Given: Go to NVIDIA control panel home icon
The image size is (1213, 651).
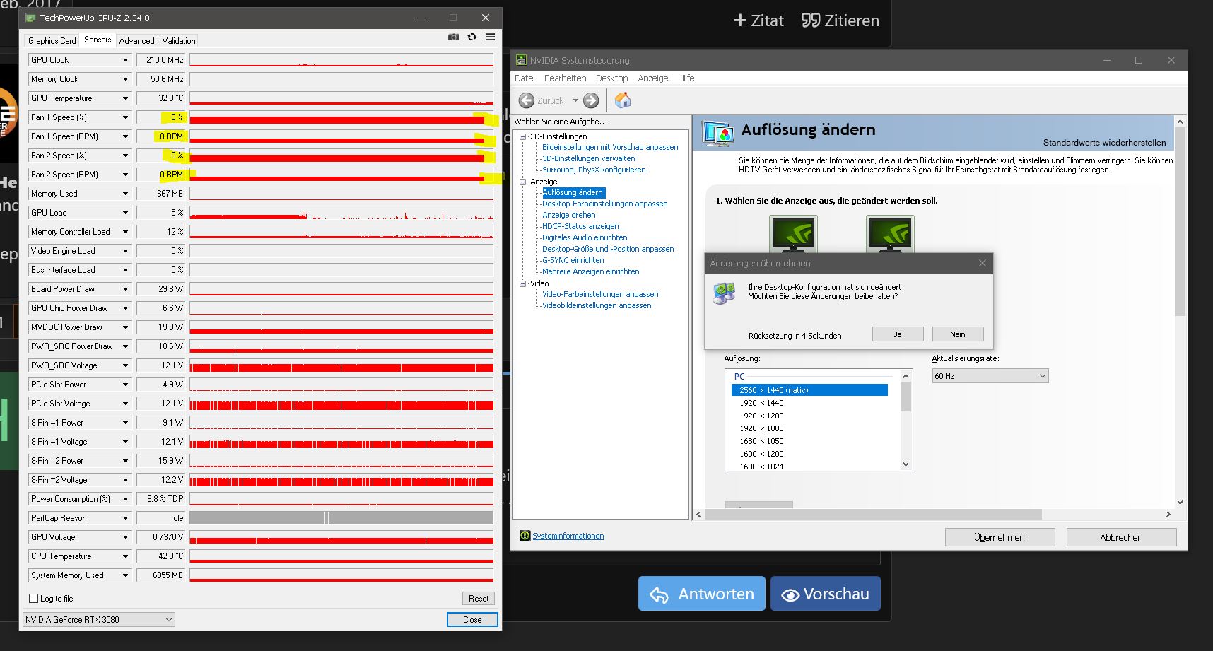Looking at the screenshot, I should click(623, 100).
